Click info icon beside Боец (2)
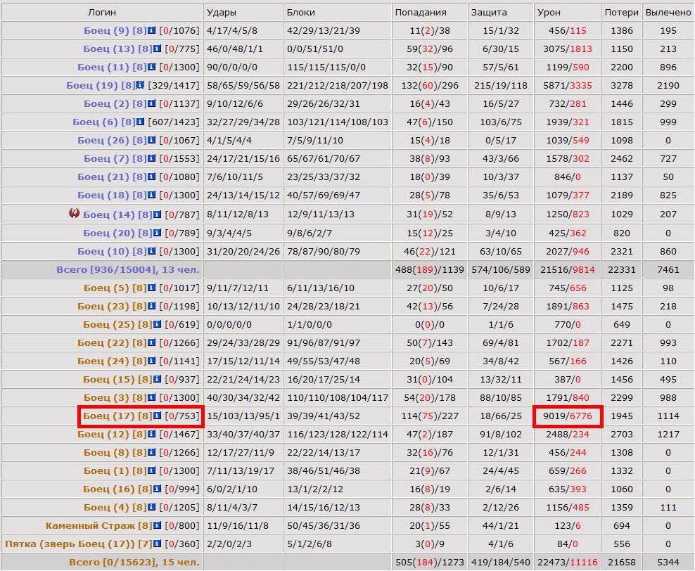The height and width of the screenshot is (571, 695). coord(151,103)
